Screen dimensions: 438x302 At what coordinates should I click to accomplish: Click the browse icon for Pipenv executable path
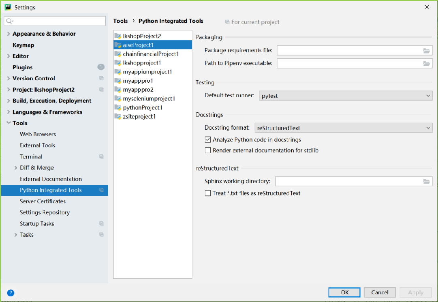426,64
